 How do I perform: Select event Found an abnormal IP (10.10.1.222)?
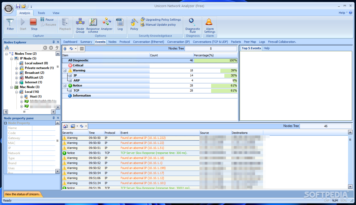click(x=143, y=138)
